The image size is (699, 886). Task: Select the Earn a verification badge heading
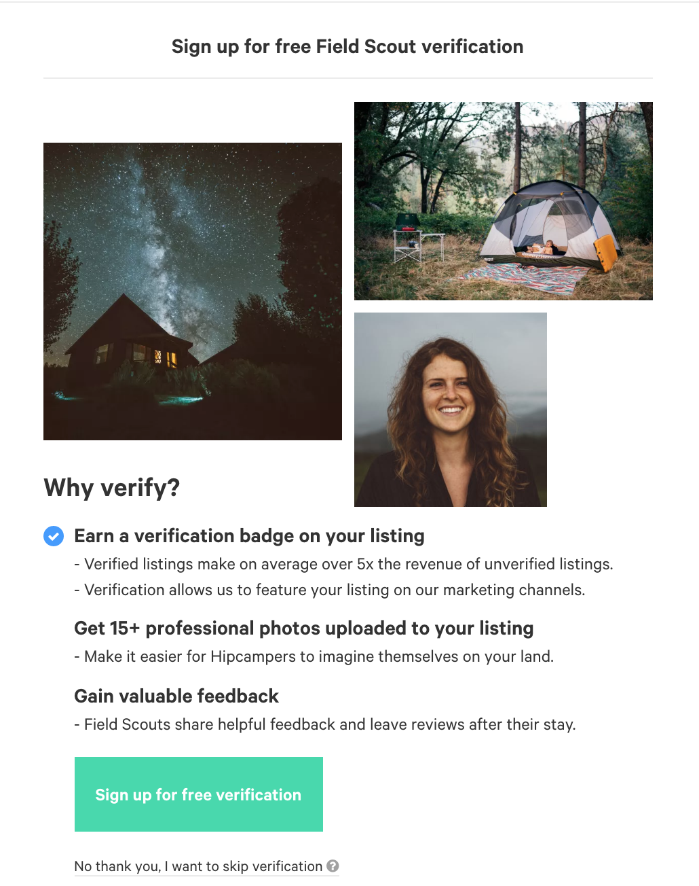pyautogui.click(x=249, y=536)
